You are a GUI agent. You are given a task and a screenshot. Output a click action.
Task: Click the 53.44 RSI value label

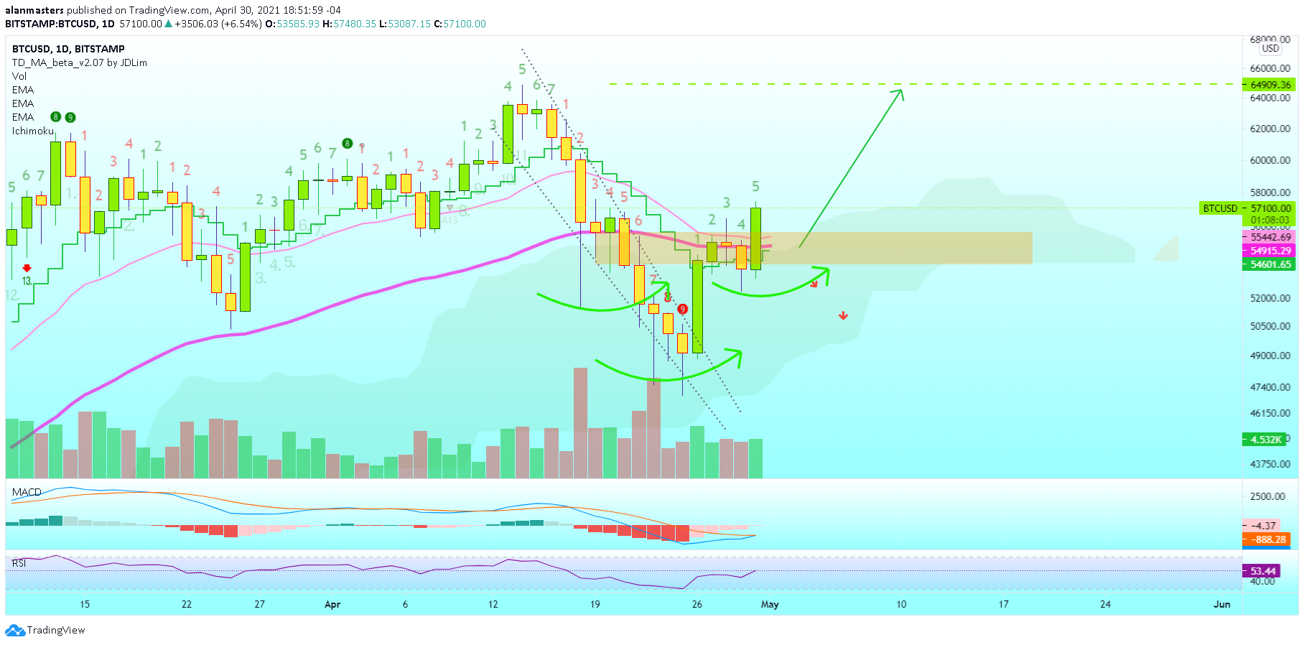pos(1262,571)
